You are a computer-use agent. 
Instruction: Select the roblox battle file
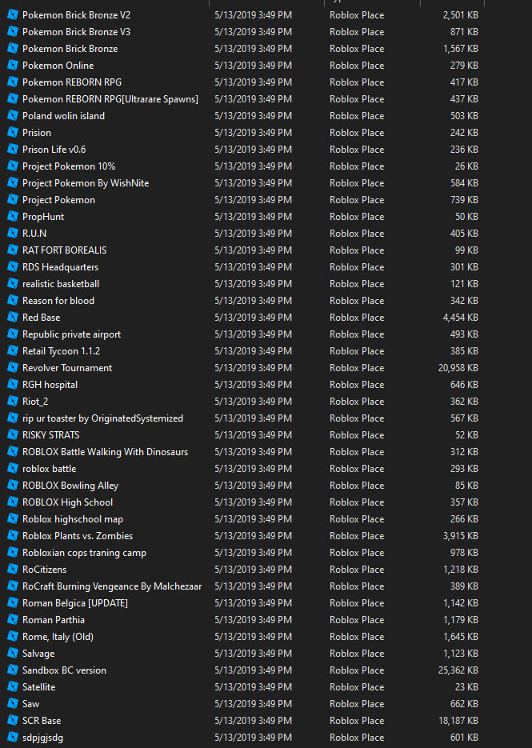pyautogui.click(x=49, y=469)
